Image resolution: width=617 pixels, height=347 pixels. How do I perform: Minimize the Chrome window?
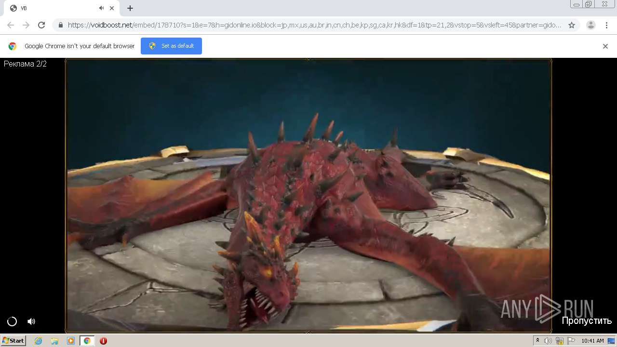click(x=576, y=4)
